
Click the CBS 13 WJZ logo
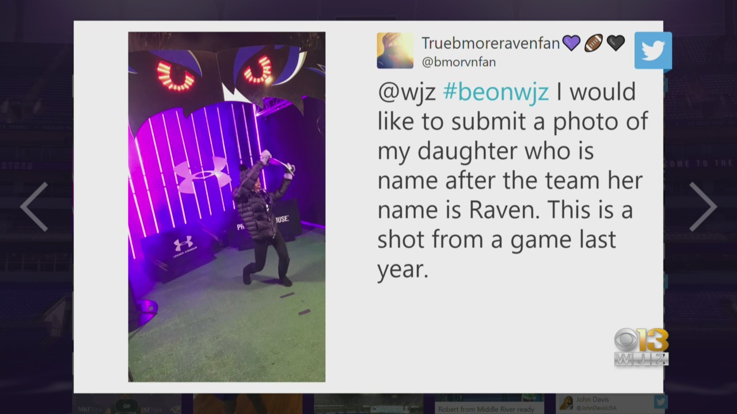[x=641, y=347]
